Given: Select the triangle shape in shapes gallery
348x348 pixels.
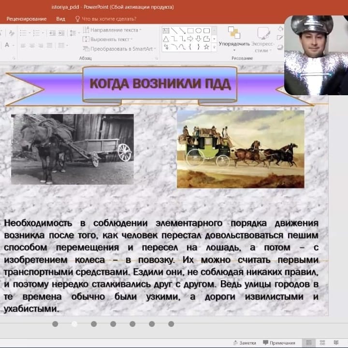Looking at the screenshot, I should pos(166,39).
